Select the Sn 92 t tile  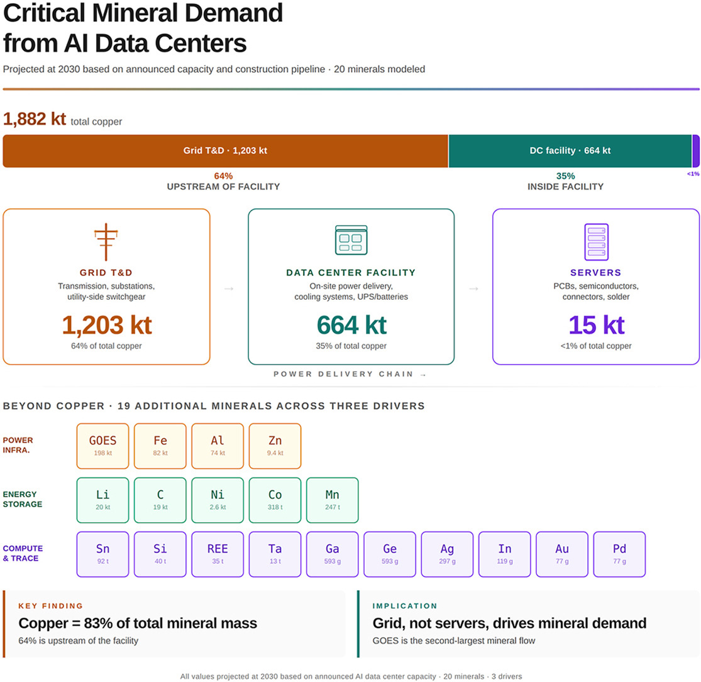103,554
